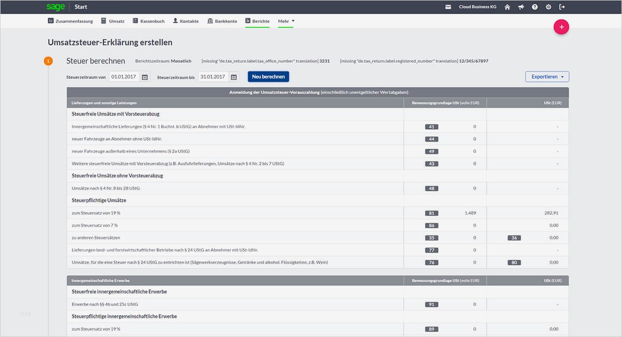Click field code 49 badge
The width and height of the screenshot is (622, 337).
432,151
